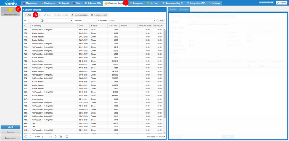The width and height of the screenshot is (289, 141).
Task: Jump to last page of invoices
Action: click(x=61, y=136)
